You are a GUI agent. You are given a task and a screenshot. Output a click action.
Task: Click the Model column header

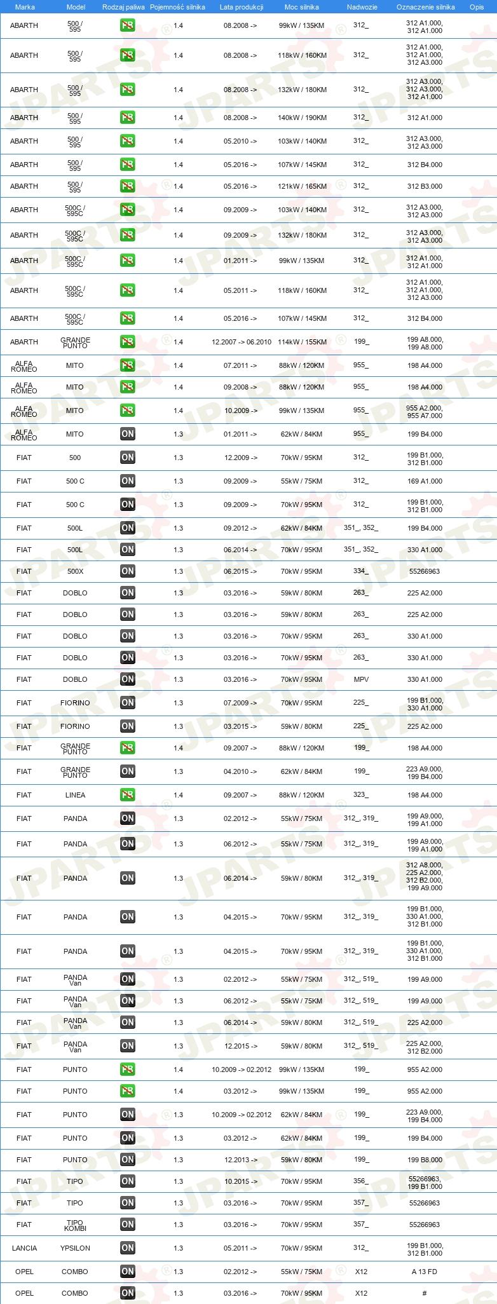[x=76, y=7]
